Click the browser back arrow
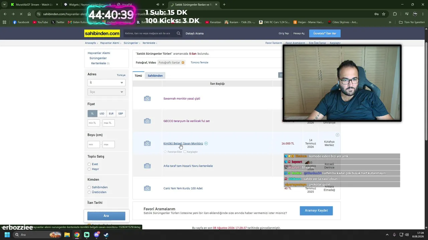The width and height of the screenshot is (428, 240). 5,14
